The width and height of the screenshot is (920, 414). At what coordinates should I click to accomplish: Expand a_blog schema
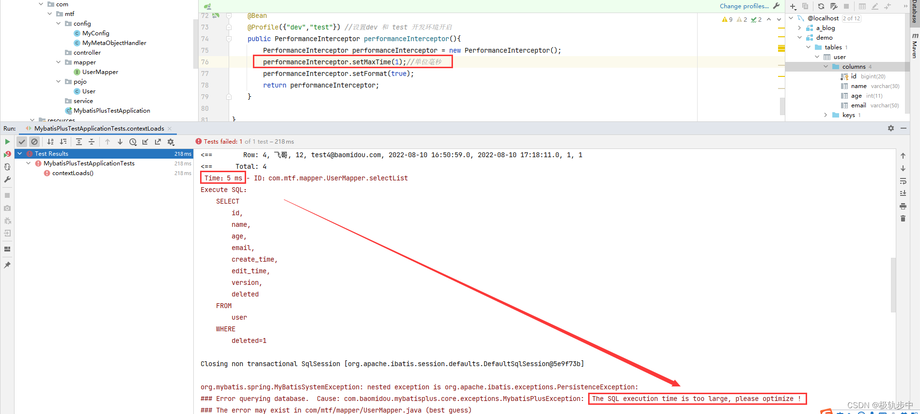pos(800,28)
